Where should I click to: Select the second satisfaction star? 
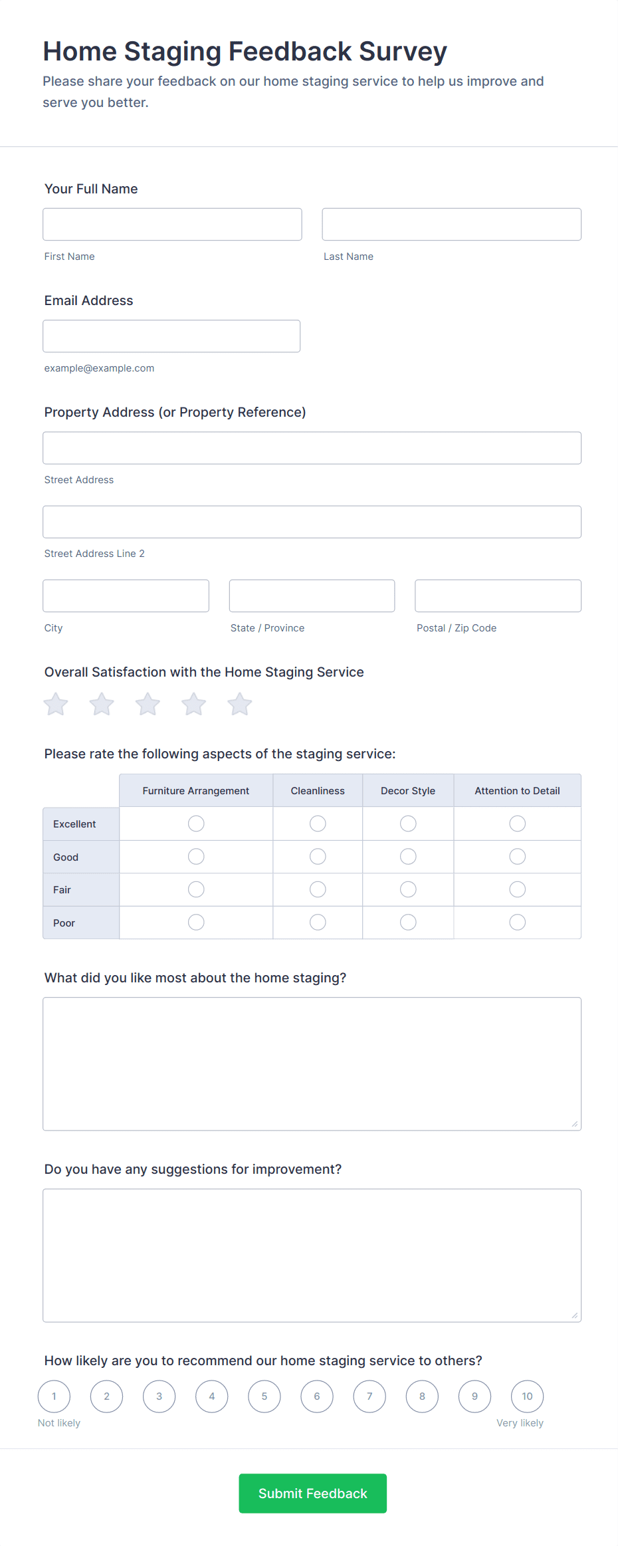click(102, 704)
